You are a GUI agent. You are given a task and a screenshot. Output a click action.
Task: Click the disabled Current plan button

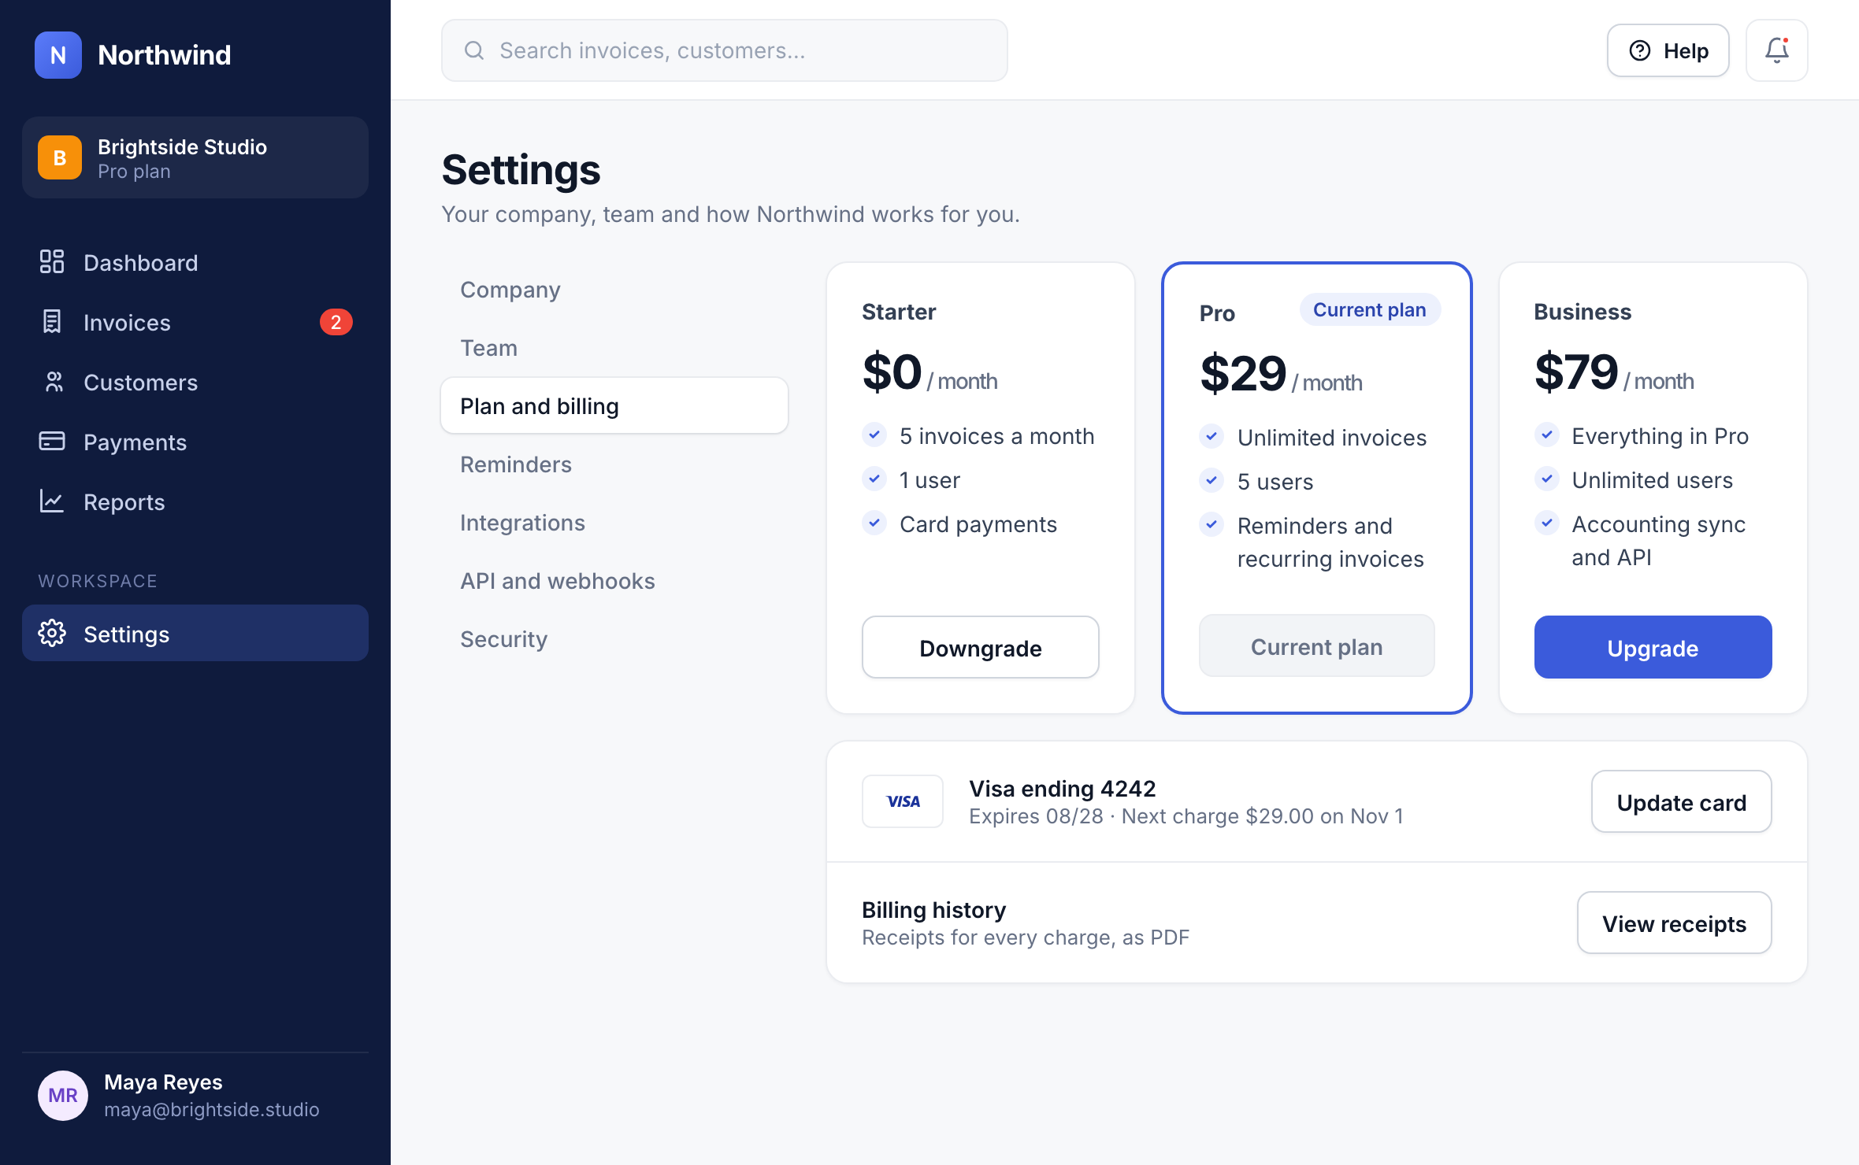pyautogui.click(x=1316, y=645)
